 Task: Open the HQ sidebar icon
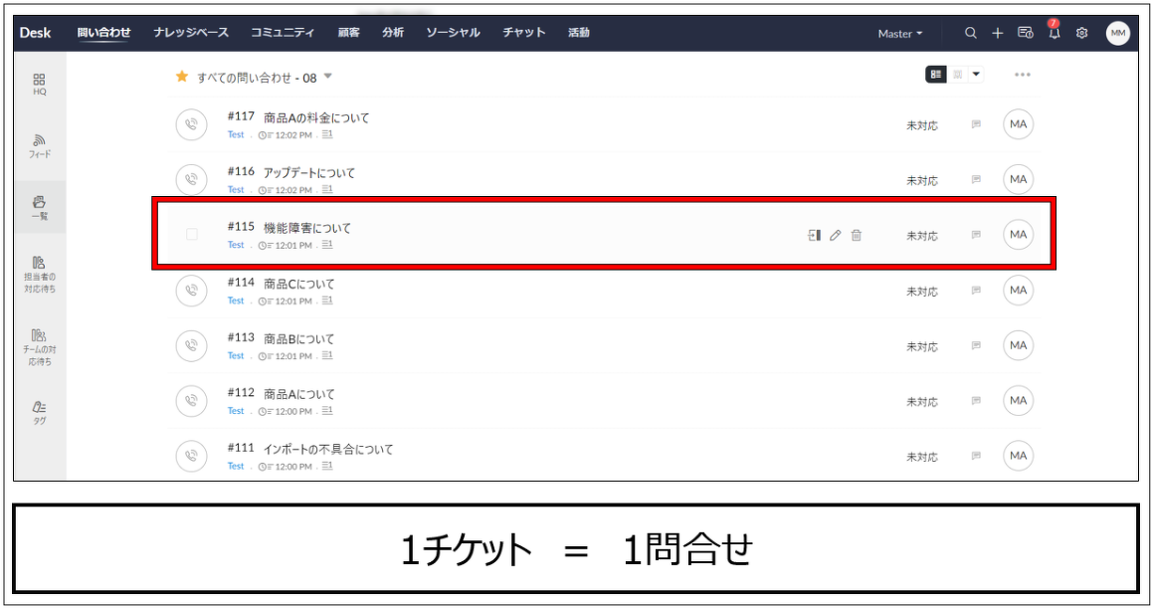pyautogui.click(x=40, y=85)
